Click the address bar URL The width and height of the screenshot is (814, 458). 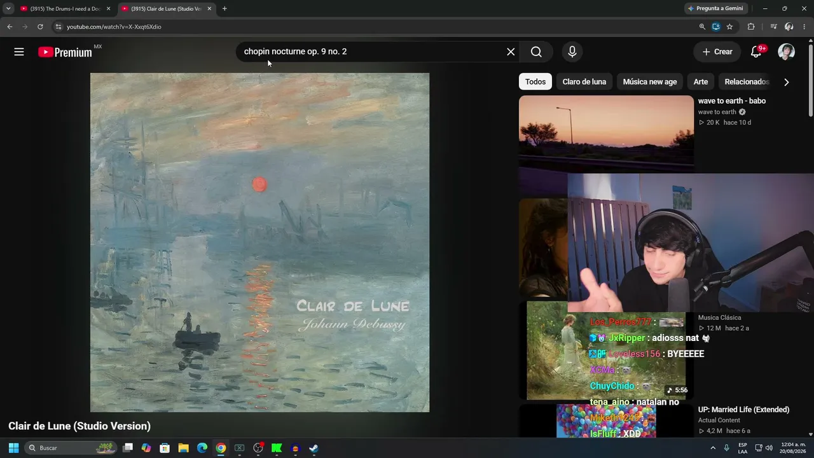[x=114, y=27]
